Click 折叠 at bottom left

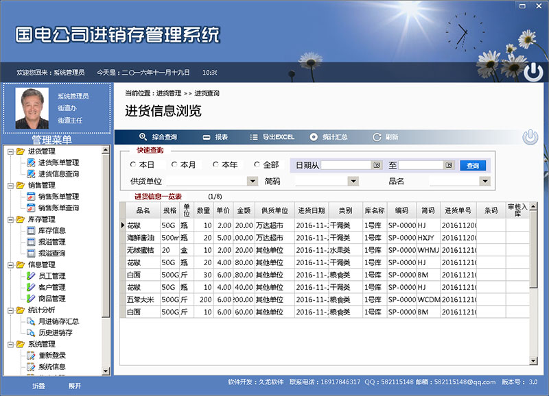[38, 386]
